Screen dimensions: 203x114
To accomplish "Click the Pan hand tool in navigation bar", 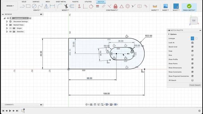I will pyautogui.click(x=95, y=104).
